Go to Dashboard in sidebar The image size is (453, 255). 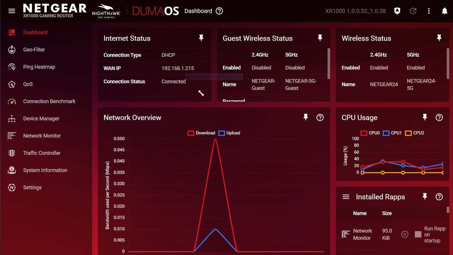pyautogui.click(x=35, y=32)
